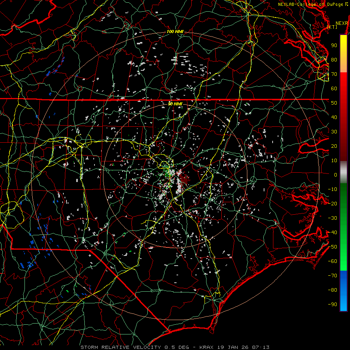The height and width of the screenshot is (350, 350).
Task: Pick the gray zero segment of the color bar
Action: (x=343, y=172)
